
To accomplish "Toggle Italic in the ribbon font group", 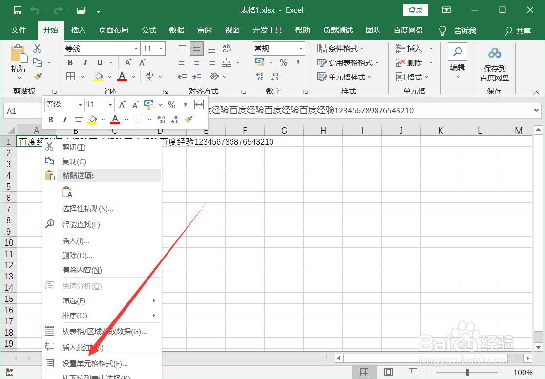I will 85,62.
